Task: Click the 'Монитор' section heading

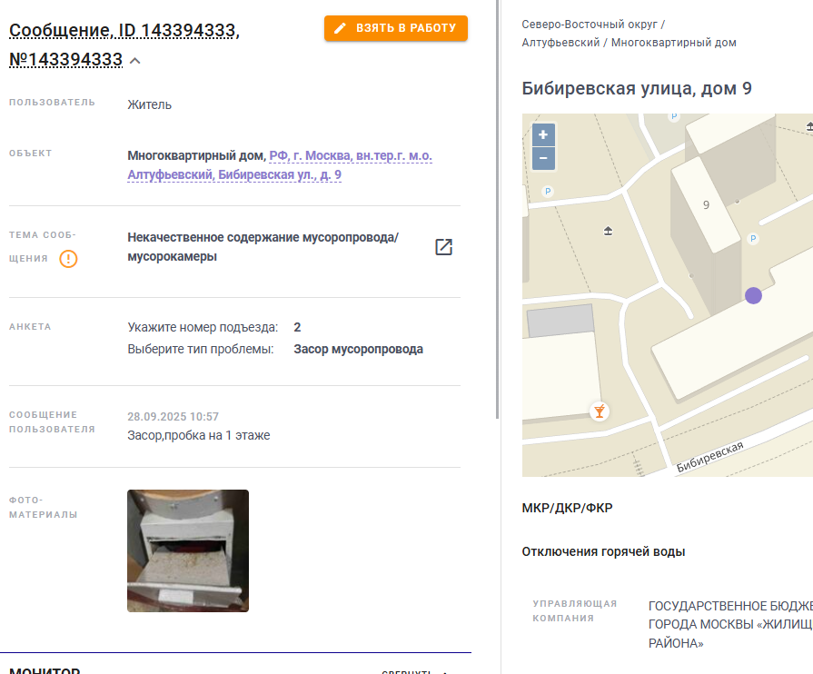Action: point(45,670)
